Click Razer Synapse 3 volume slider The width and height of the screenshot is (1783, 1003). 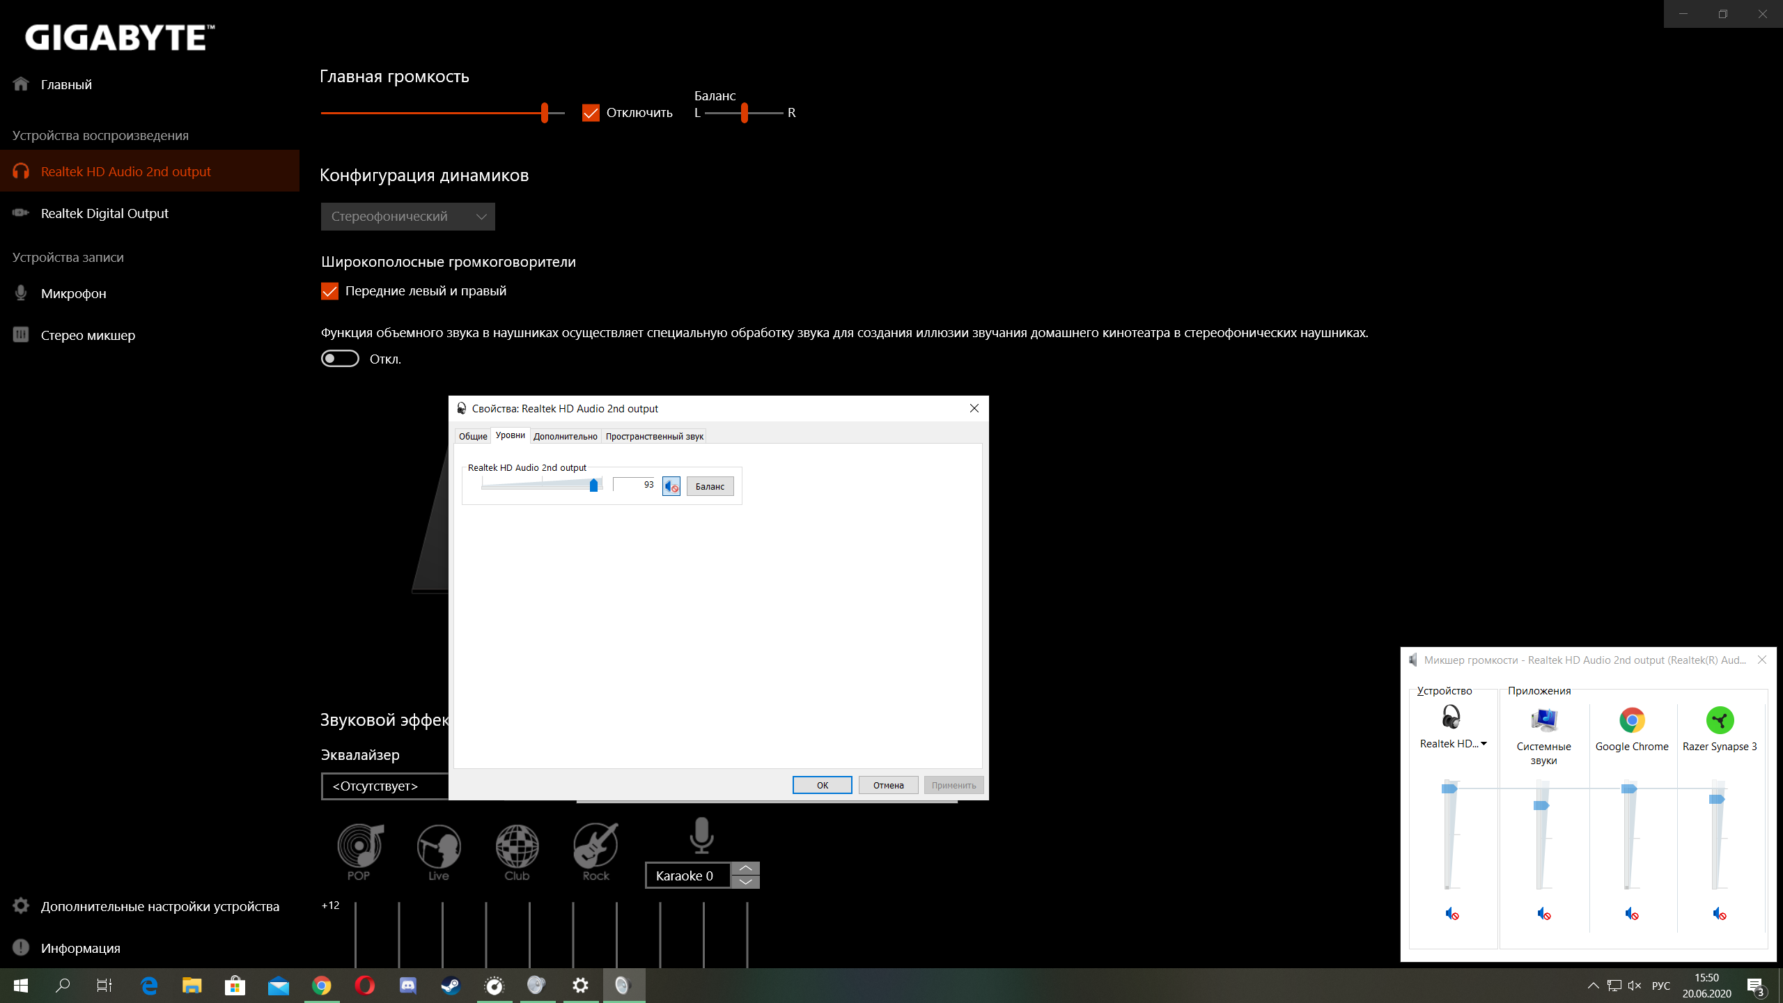coord(1717,799)
